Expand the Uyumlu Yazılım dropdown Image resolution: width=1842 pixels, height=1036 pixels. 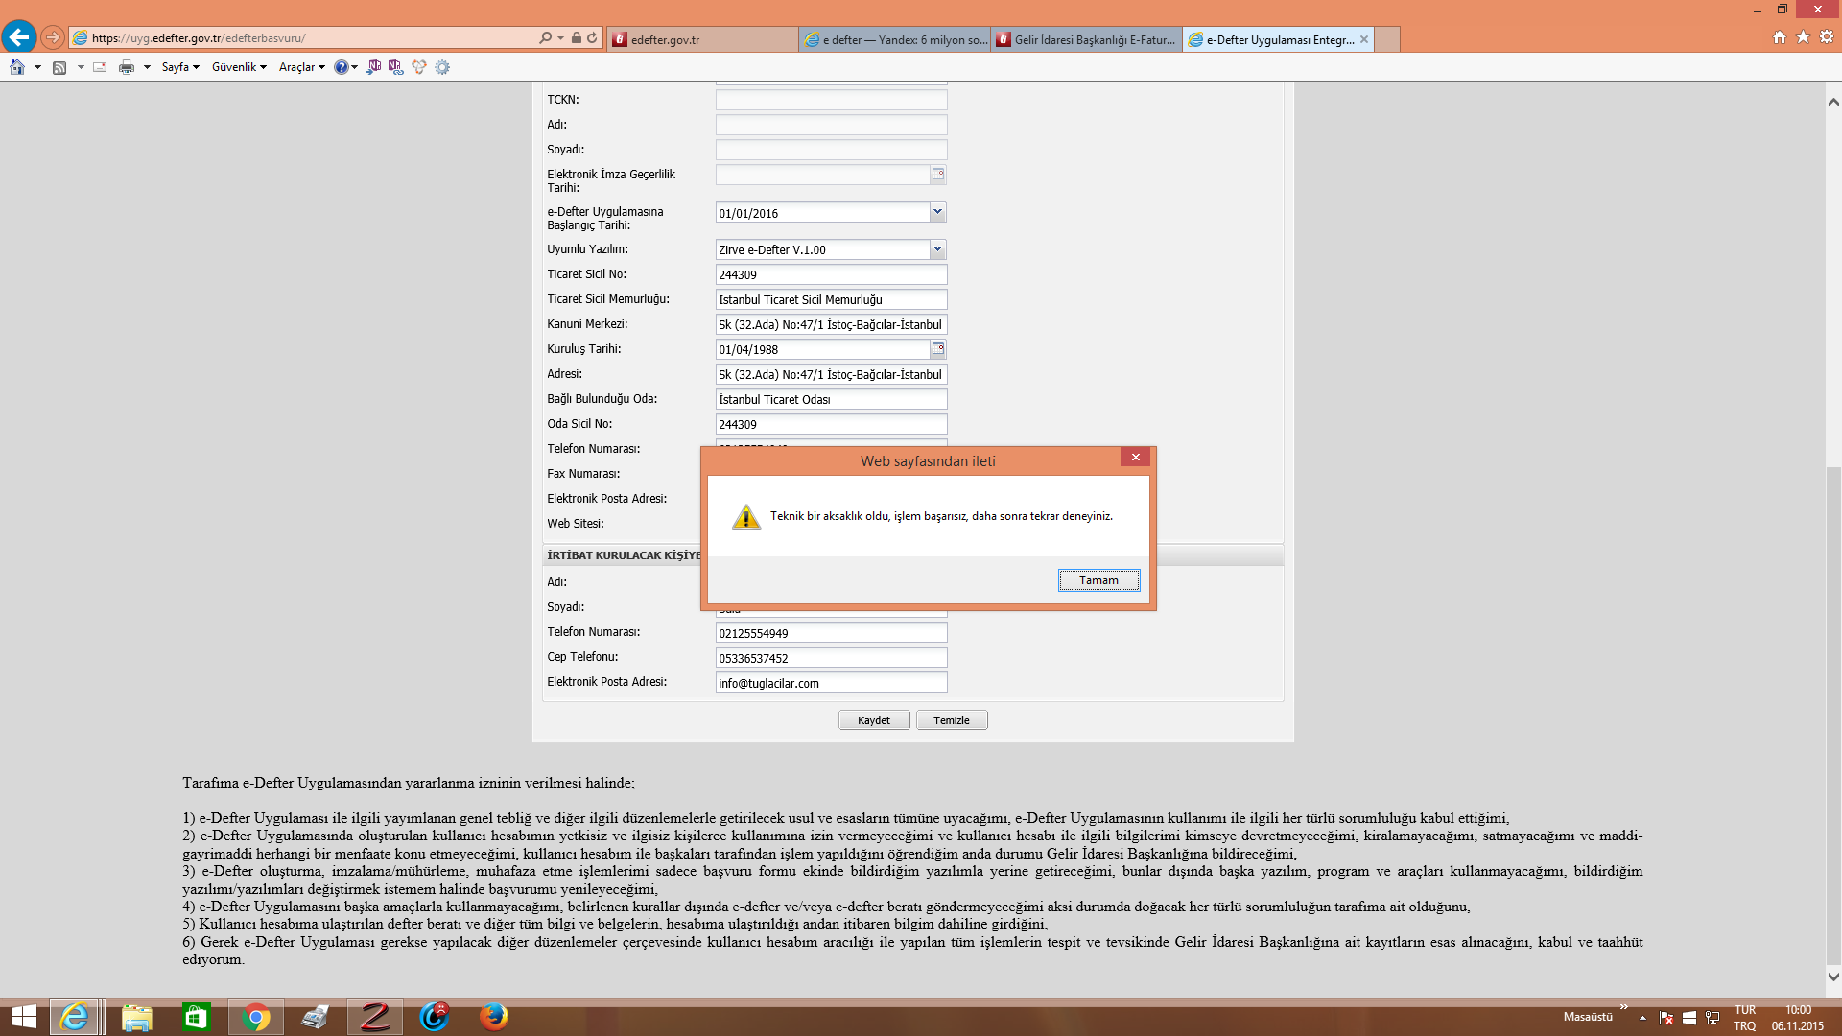pyautogui.click(x=937, y=249)
